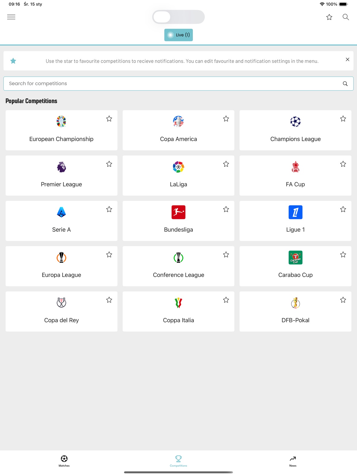Open the Coppa Italia tricolor logo
The width and height of the screenshot is (357, 476).
pos(178,303)
